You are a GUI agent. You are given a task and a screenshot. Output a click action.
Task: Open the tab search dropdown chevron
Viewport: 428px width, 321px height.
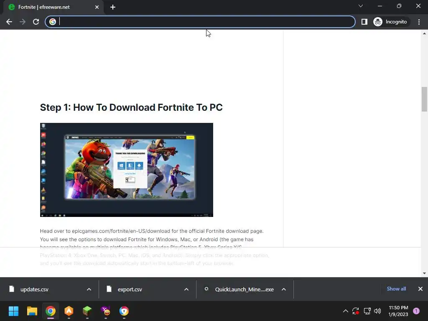coord(361,6)
